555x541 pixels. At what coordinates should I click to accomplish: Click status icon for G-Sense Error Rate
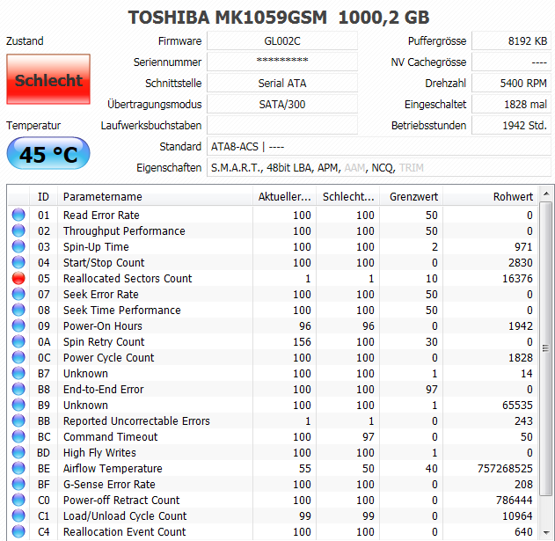pos(18,484)
